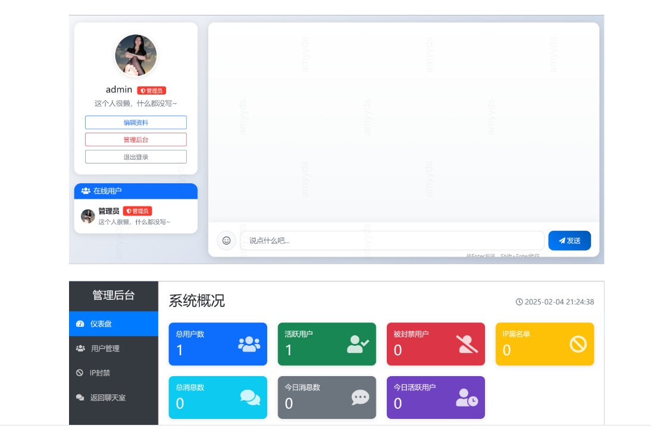This screenshot has width=651, height=435.
Task: Click the user-slash icon on 被封禁用户 card
Action: point(467,344)
